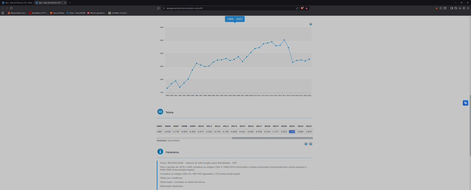Click the '2021' column header

click(x=292, y=126)
